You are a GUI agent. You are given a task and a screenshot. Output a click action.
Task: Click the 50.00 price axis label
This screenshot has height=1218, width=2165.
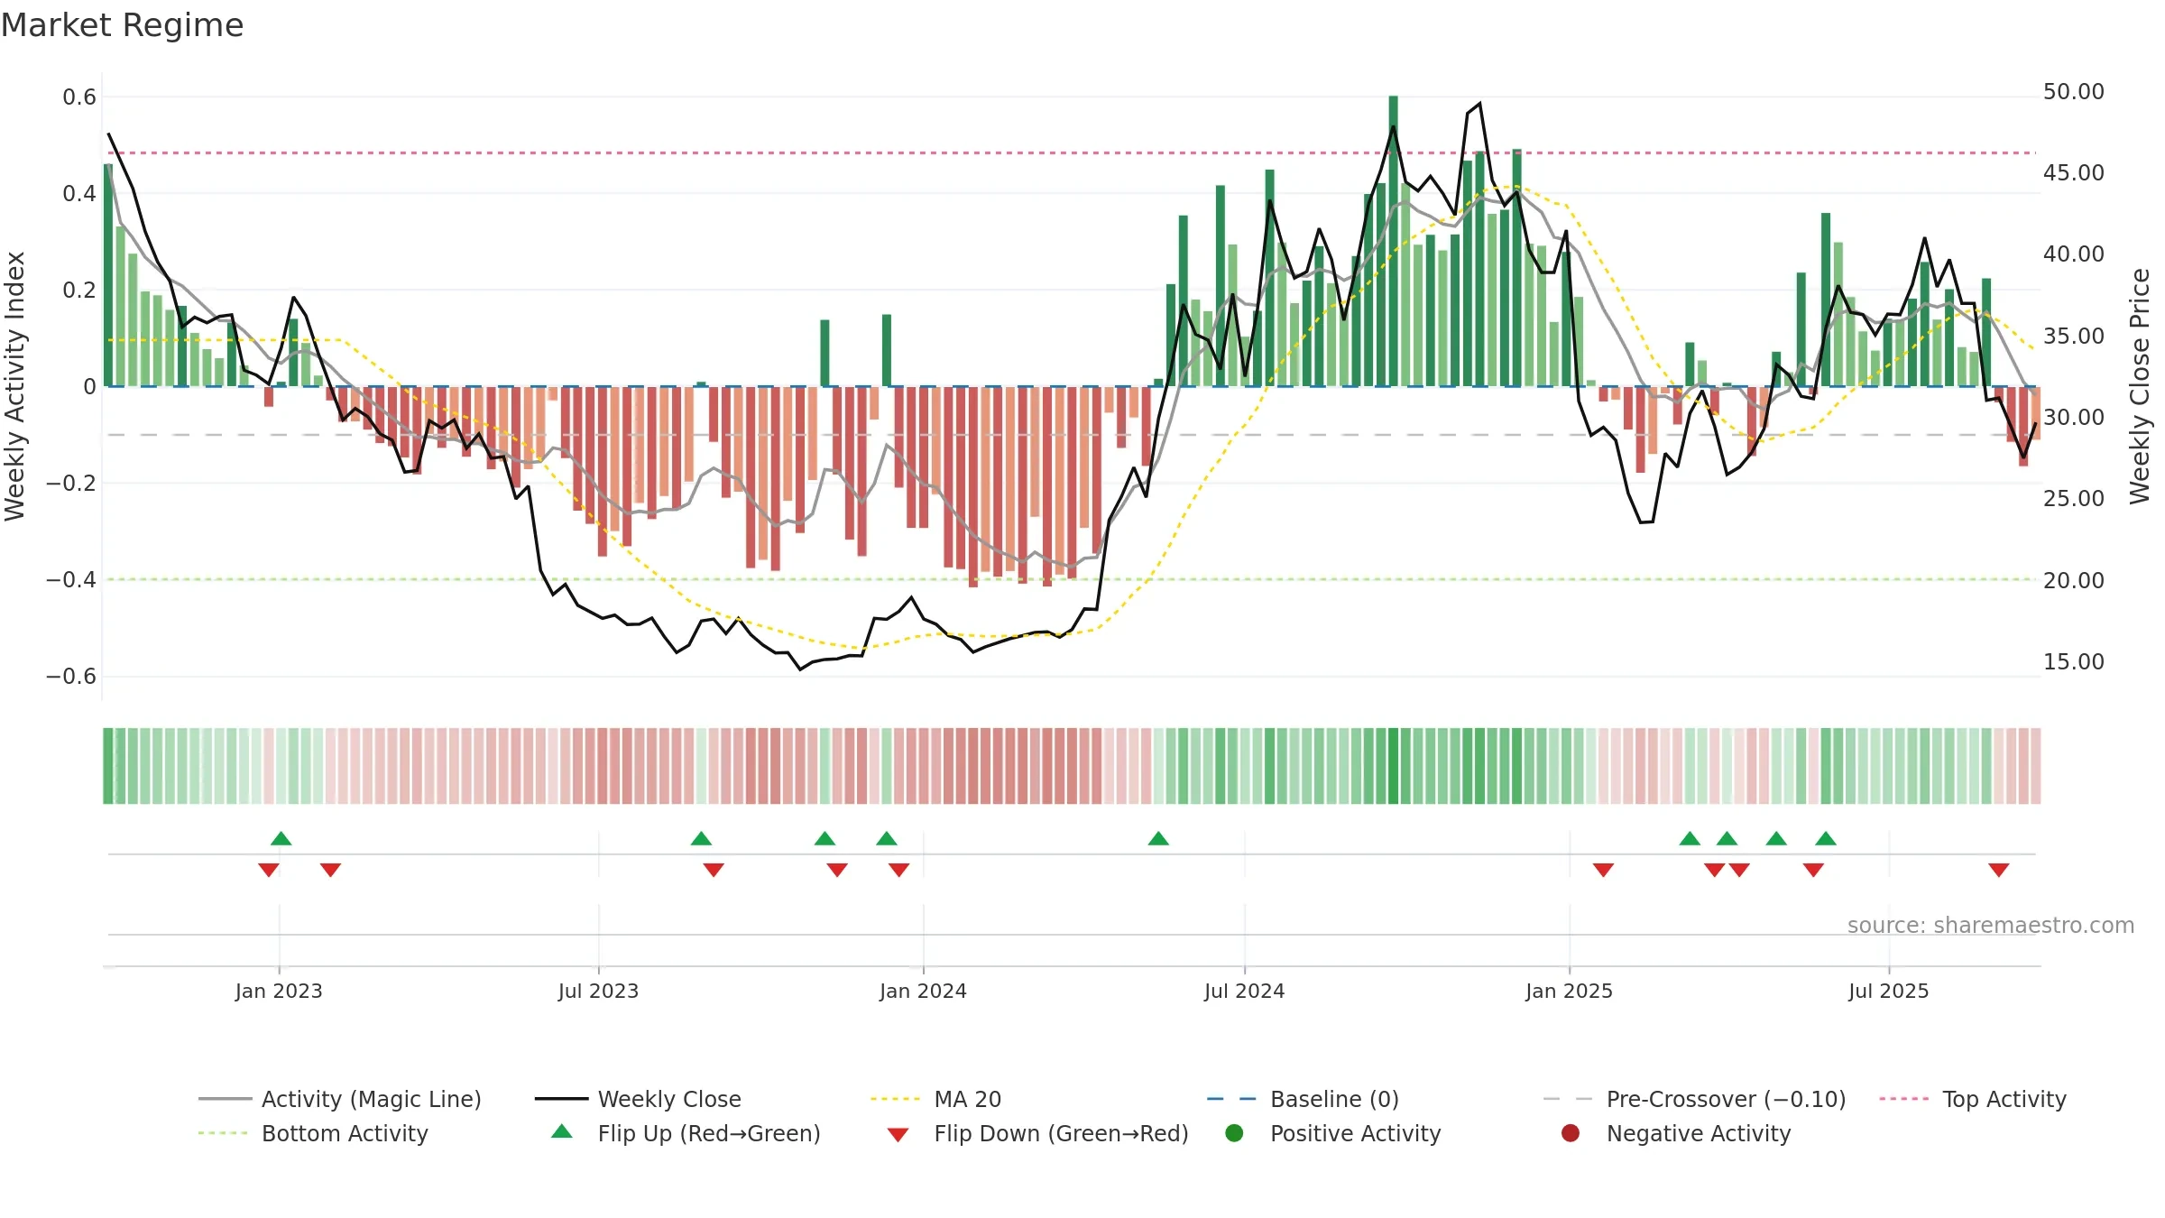coord(2074,92)
